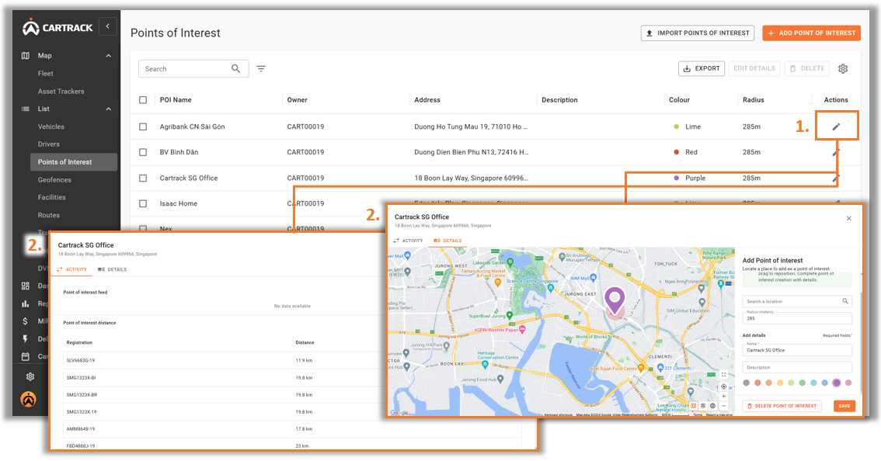This screenshot has width=881, height=461.
Task: Close the Cartrack SG Office details panel
Action: click(x=849, y=218)
